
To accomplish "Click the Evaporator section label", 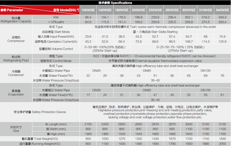I will click(16, 93).
